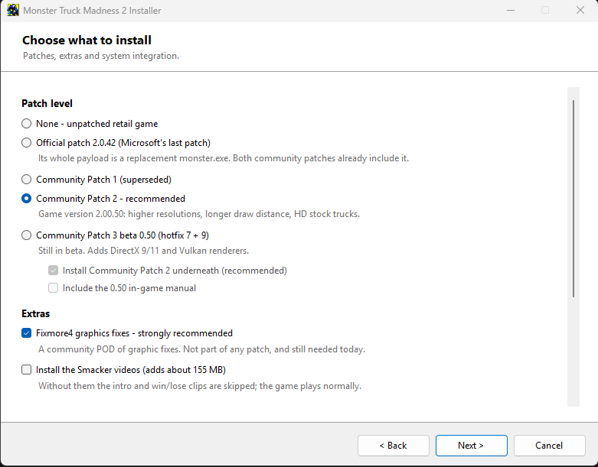598x467 pixels.
Task: Go to the Back button
Action: coord(394,446)
